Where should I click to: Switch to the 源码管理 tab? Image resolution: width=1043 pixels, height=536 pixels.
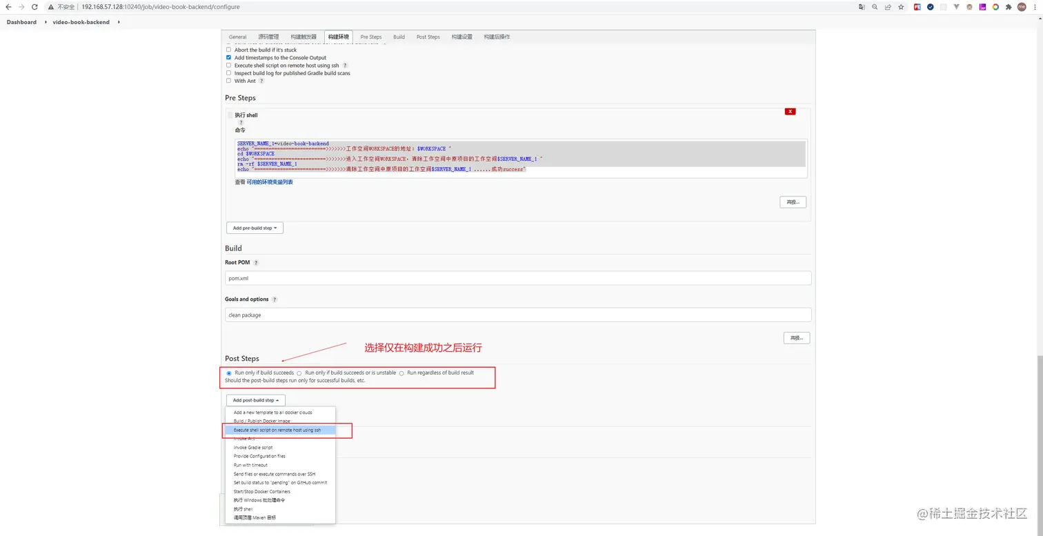pos(268,37)
